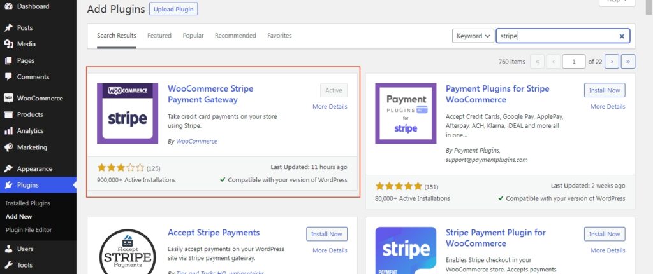Click the 80,000+ Active Installations text
This screenshot has width=653, height=274.
pyautogui.click(x=413, y=198)
